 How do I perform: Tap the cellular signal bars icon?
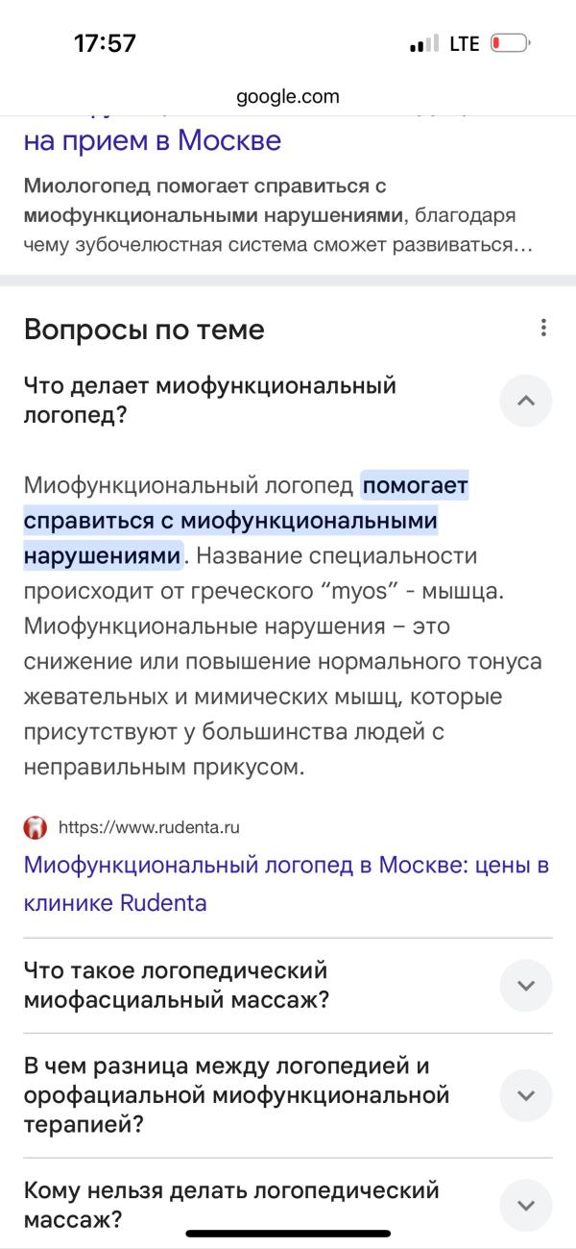(423, 44)
